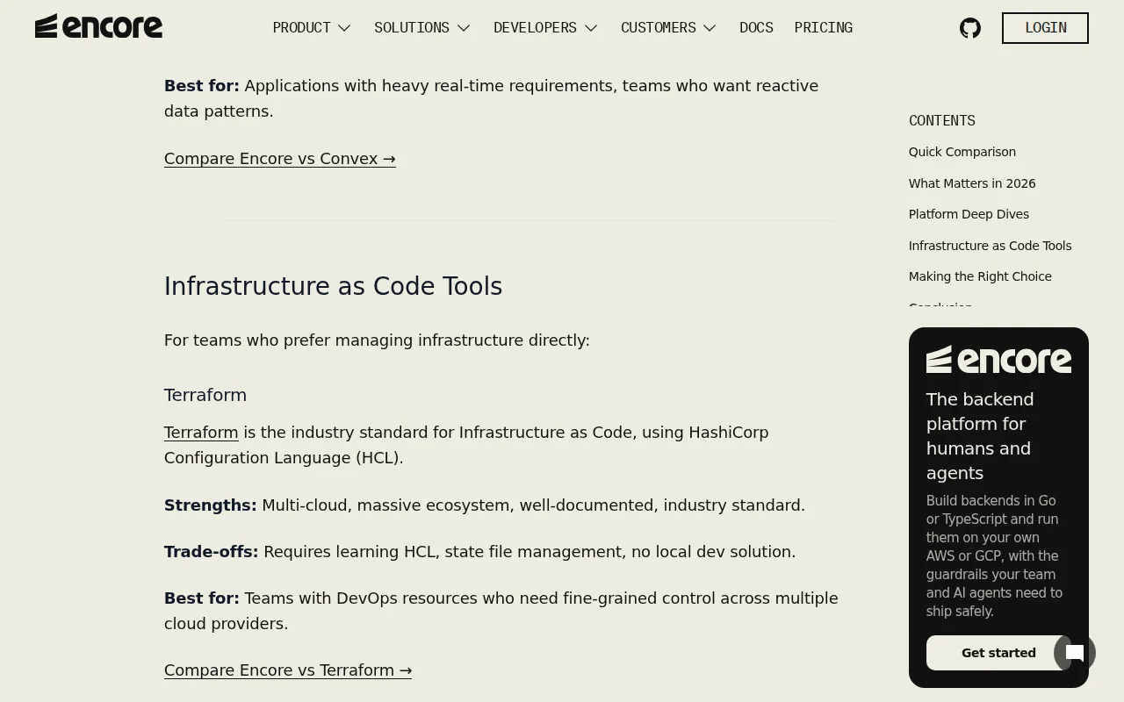Expand the Product dropdown chevron
The image size is (1124, 702).
pyautogui.click(x=344, y=28)
